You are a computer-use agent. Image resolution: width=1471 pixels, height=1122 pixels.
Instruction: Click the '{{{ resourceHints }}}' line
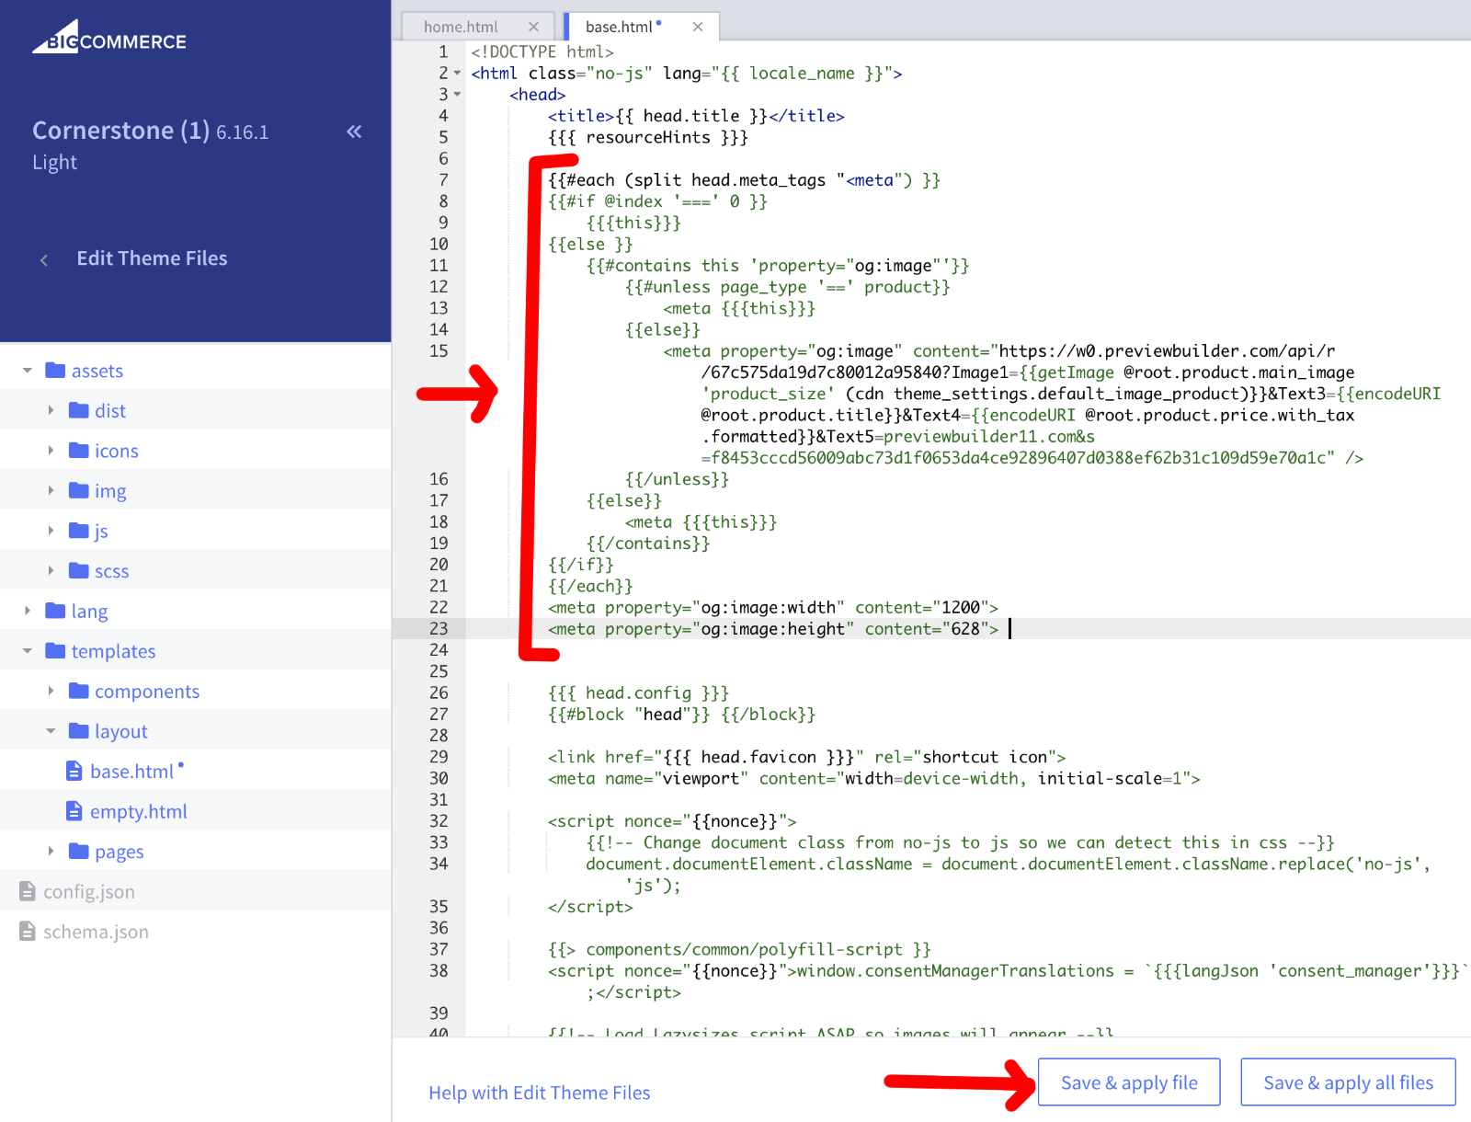click(x=647, y=137)
